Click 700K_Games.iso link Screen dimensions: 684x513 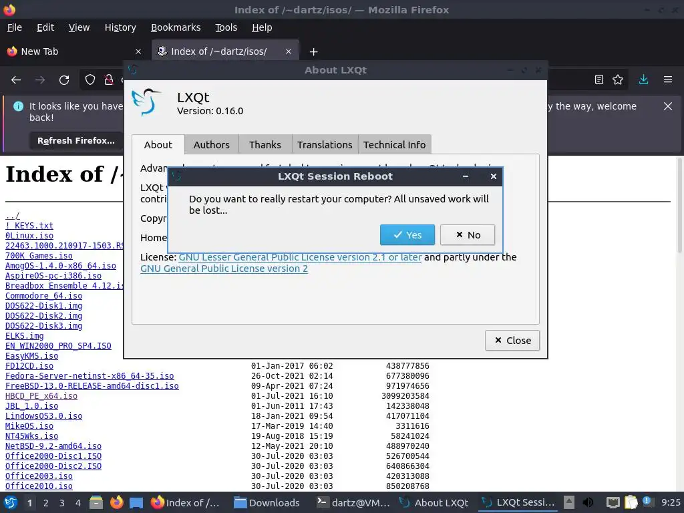[x=39, y=256]
